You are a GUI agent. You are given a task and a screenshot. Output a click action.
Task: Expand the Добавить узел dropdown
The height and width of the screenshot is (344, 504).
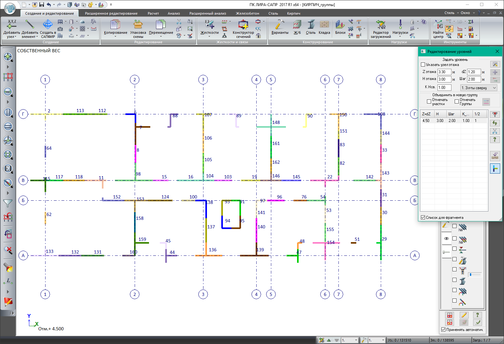click(x=11, y=37)
